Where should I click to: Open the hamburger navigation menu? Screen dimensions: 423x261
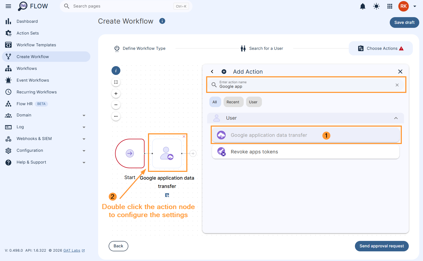[x=8, y=6]
